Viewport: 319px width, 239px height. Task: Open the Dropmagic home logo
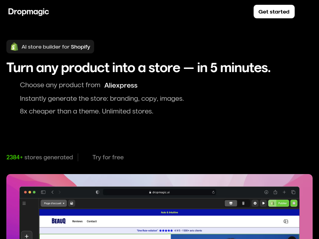[x=28, y=12]
